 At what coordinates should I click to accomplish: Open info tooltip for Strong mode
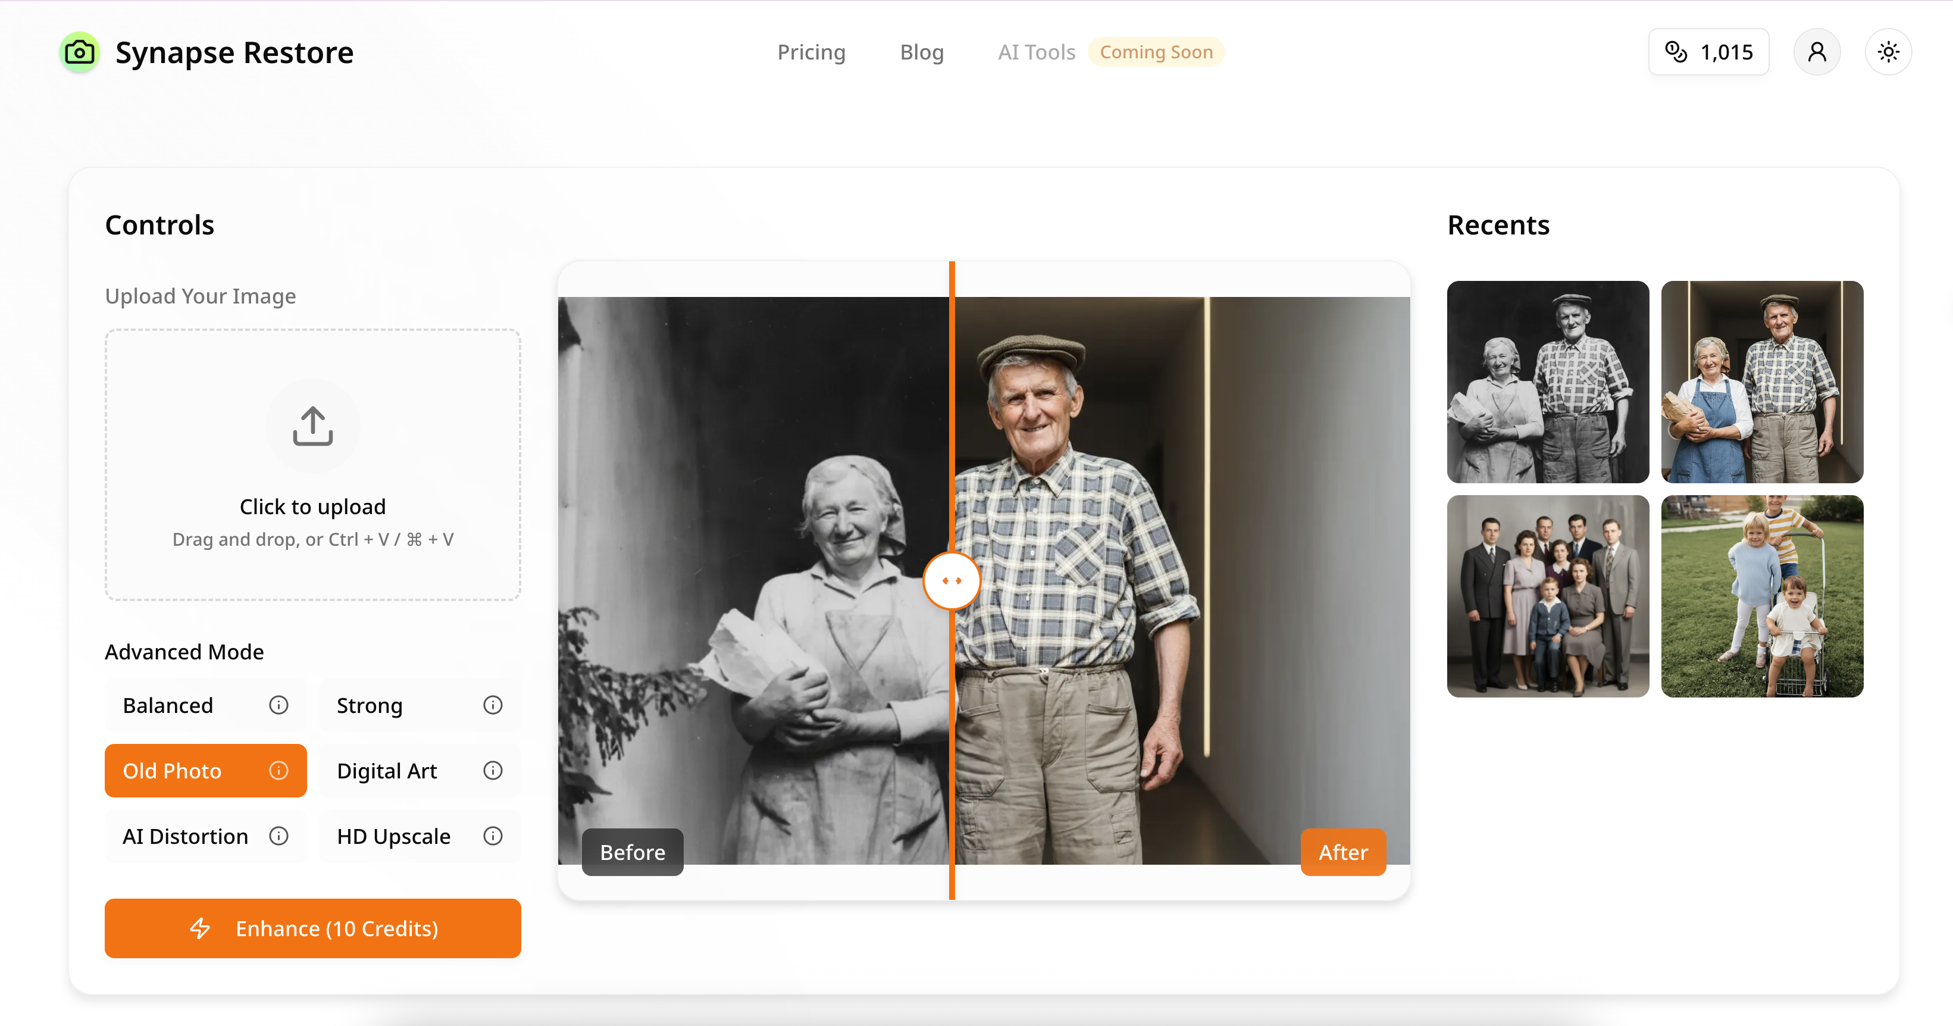coord(493,705)
